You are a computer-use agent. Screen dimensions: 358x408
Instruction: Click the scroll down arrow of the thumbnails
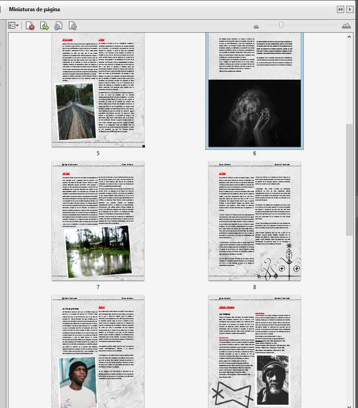349,406
